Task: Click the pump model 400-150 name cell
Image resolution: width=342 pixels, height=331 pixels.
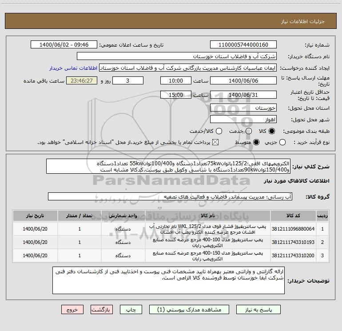Action: pyautogui.click(x=208, y=256)
